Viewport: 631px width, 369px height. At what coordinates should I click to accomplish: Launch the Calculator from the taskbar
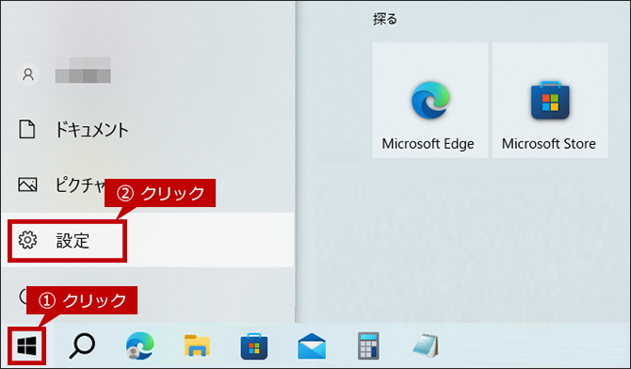pyautogui.click(x=368, y=345)
